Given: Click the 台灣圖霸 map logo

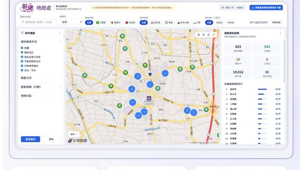Looking at the screenshot, I should [78, 141].
